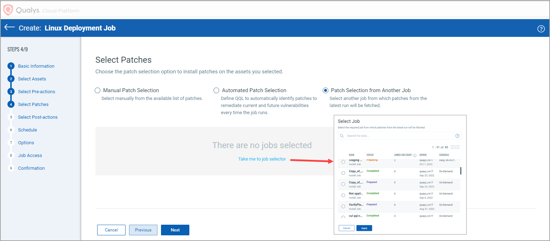Click the magnifier icon in job search
The height and width of the screenshot is (241, 550).
pyautogui.click(x=342, y=136)
